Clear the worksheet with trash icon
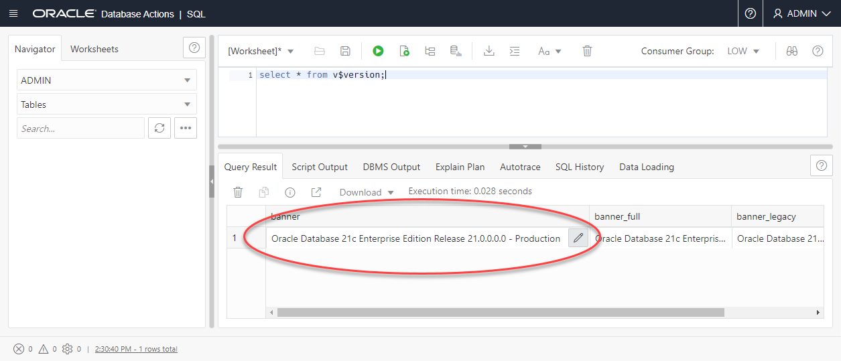Image resolution: width=841 pixels, height=361 pixels. (x=587, y=51)
